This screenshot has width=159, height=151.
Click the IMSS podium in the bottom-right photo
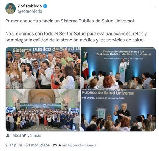tap(101, 113)
